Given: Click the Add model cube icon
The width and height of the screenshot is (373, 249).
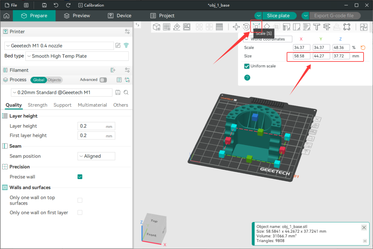Looking at the screenshot, I should tap(157, 27).
